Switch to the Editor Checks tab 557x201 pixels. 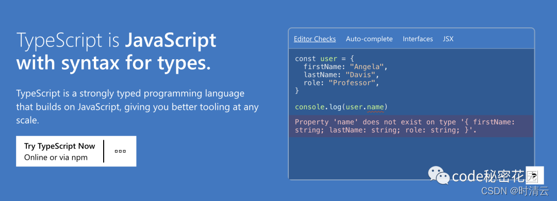point(315,39)
